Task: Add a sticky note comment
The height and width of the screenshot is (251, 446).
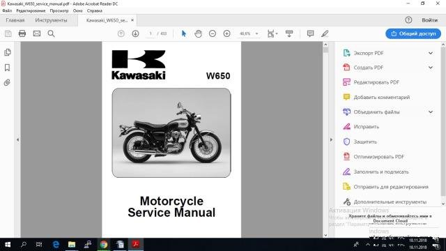Action: pyautogui.click(x=310, y=33)
